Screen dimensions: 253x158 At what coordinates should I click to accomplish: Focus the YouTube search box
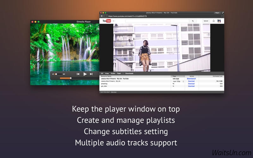(x=157, y=21)
